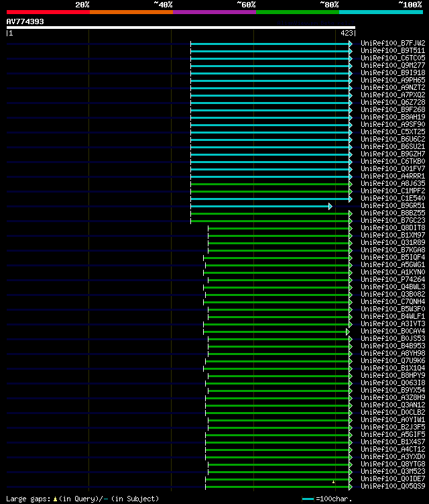Screen dimensions: 429x504
Task: Select UniRef100_A4CT12 label
Action: (x=393, y=450)
